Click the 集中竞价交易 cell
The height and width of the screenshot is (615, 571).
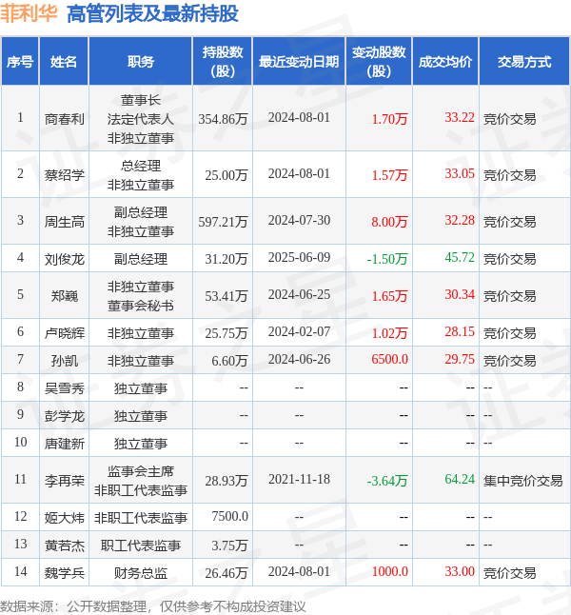(523, 481)
